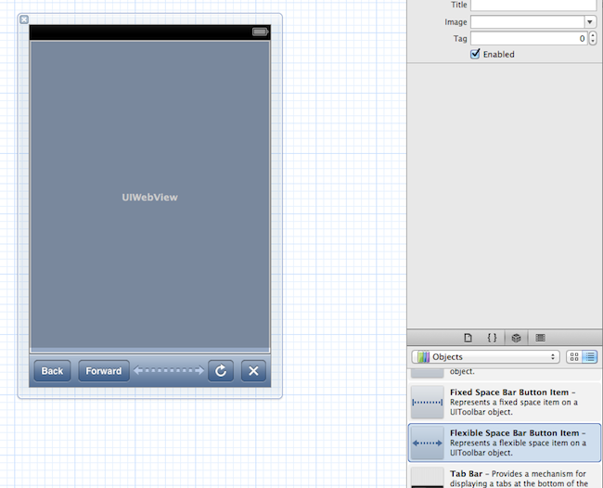The width and height of the screenshot is (603, 488).
Task: Click into the Title input field
Action: tap(533, 5)
